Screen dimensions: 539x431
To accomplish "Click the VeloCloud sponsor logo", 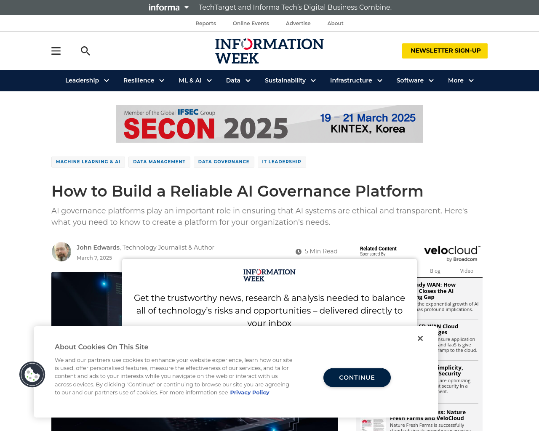I will click(x=452, y=253).
